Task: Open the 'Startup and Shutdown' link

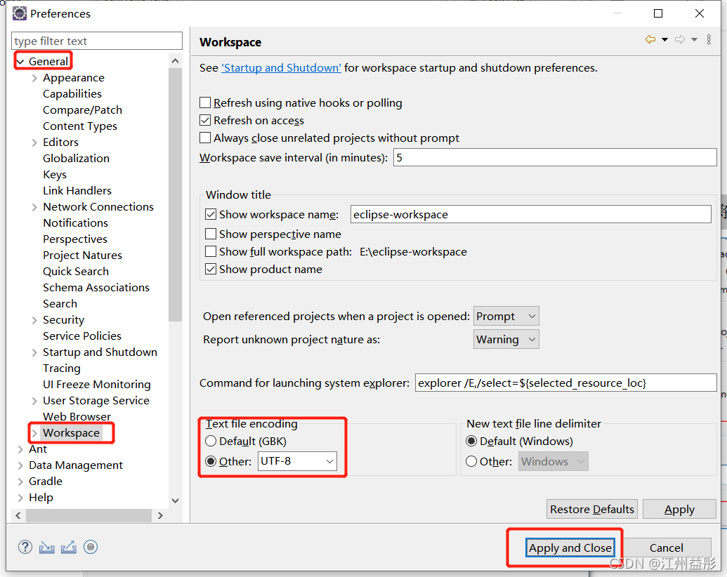Action: (281, 67)
